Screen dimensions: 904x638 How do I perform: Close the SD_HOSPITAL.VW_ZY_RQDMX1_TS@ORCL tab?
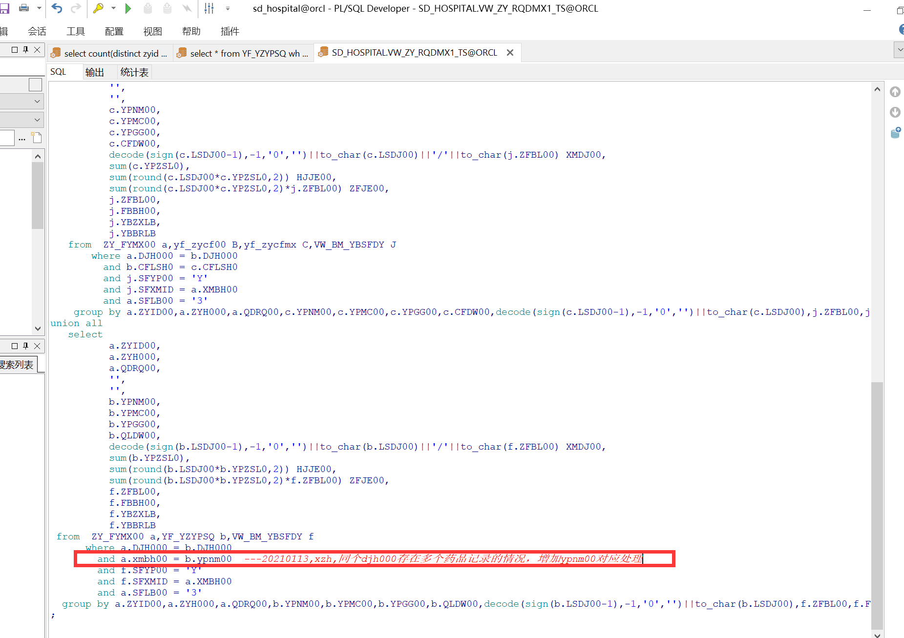510,52
